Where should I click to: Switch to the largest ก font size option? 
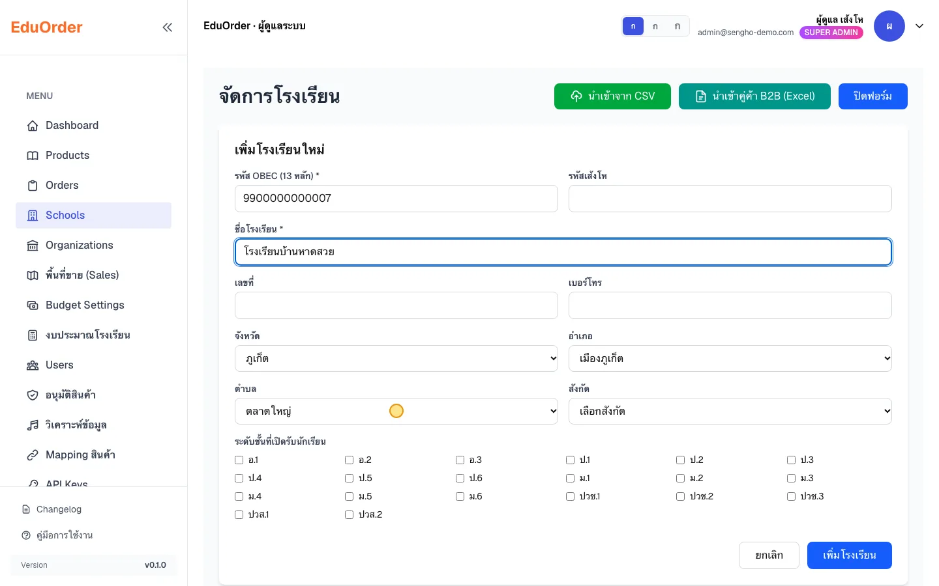pyautogui.click(x=678, y=26)
